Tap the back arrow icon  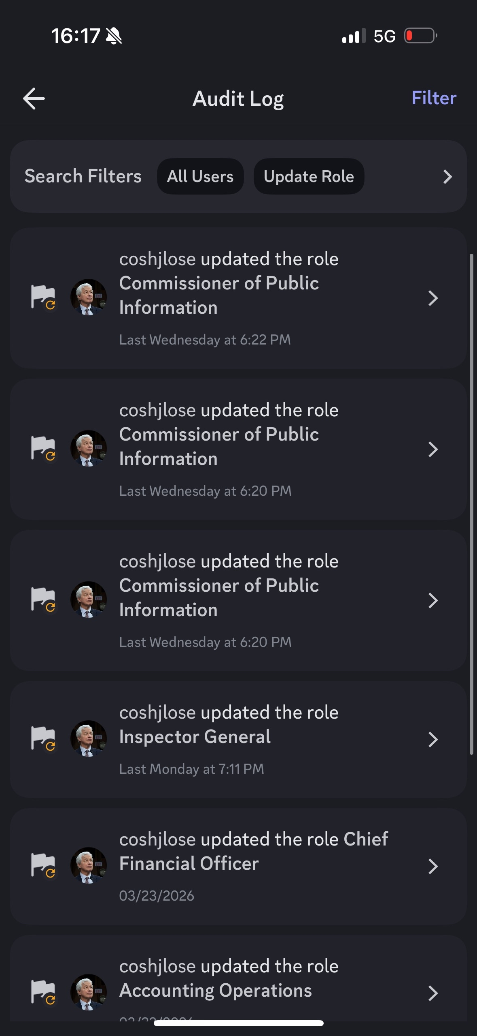34,98
